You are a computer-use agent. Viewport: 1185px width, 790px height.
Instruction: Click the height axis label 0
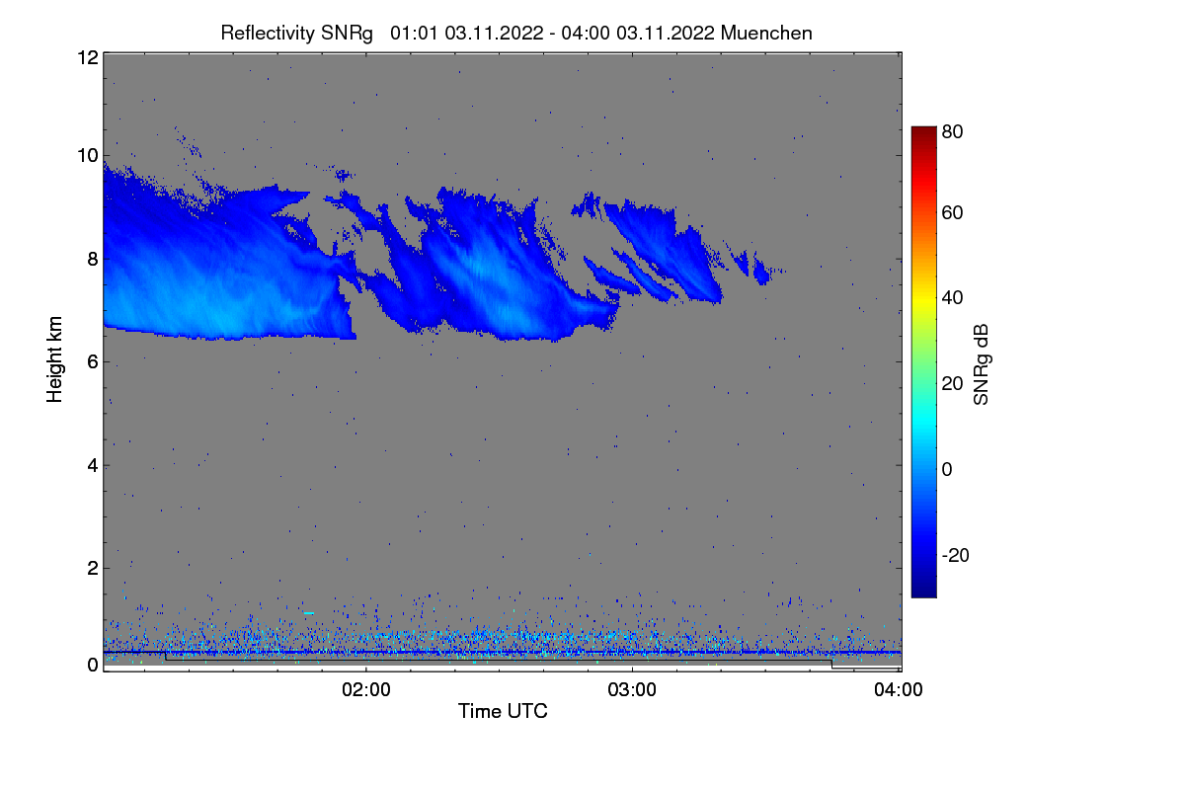point(93,665)
